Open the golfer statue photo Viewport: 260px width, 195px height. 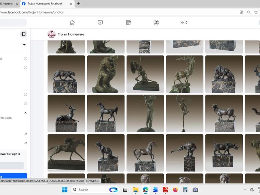pyautogui.click(x=145, y=113)
